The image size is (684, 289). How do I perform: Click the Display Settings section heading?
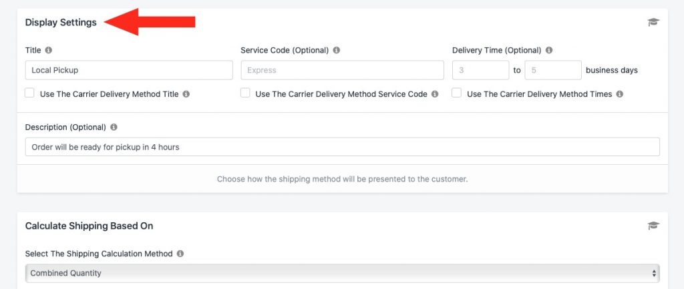[61, 23]
